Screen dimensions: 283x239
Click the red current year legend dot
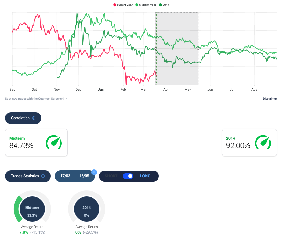pos(115,5)
